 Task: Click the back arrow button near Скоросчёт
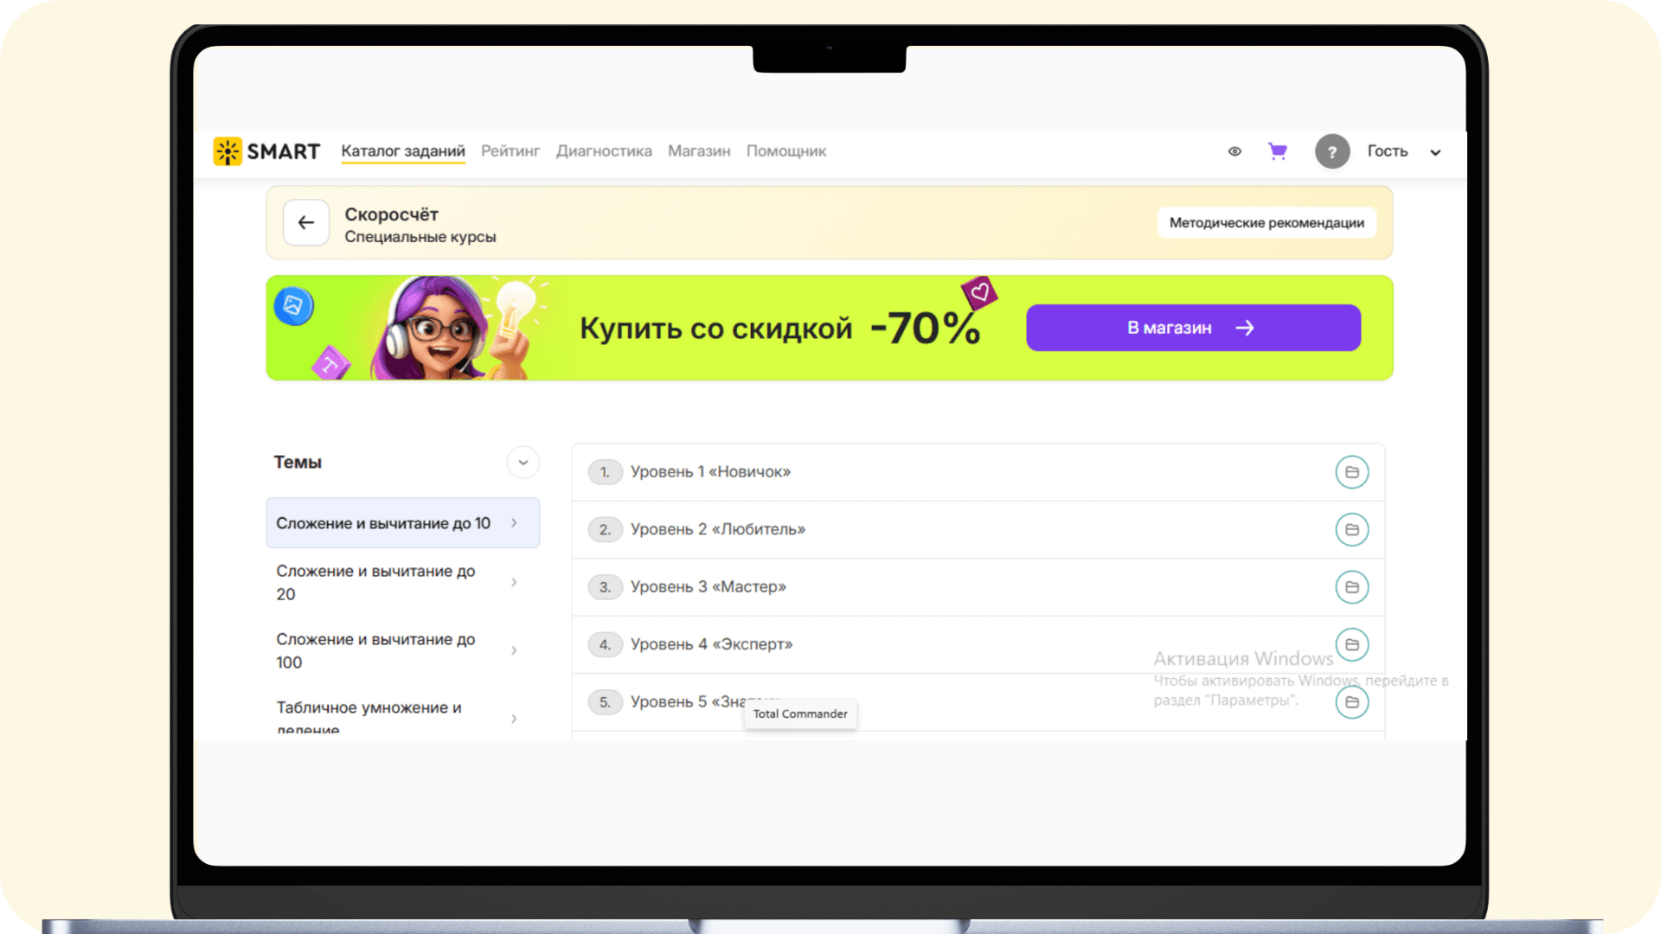click(306, 223)
